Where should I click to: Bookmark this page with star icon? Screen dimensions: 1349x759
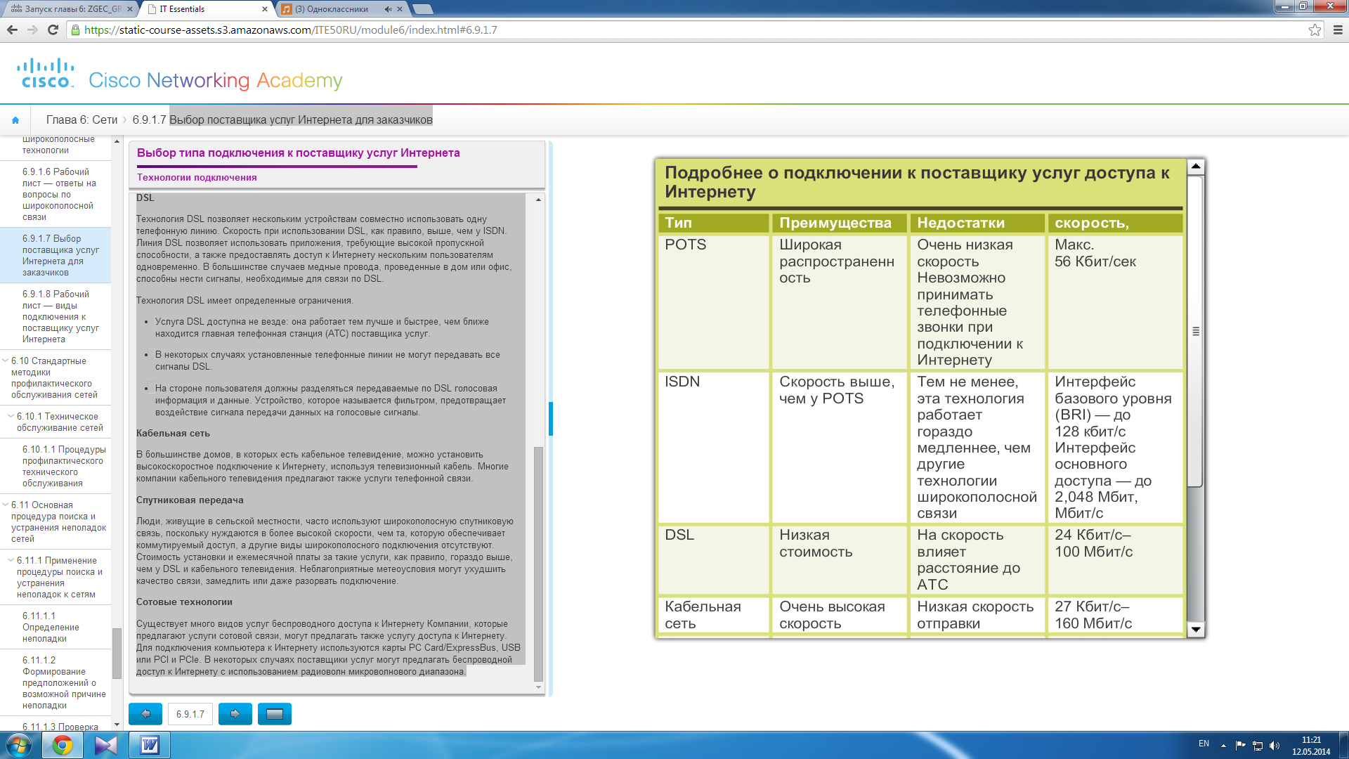(x=1315, y=30)
